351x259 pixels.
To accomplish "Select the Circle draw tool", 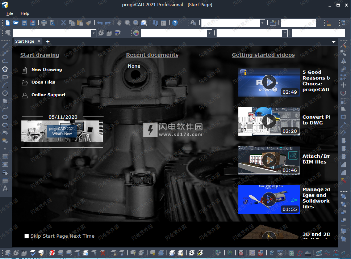I will coord(5,93).
